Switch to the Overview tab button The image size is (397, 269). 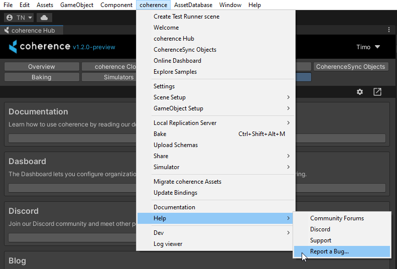[42, 67]
